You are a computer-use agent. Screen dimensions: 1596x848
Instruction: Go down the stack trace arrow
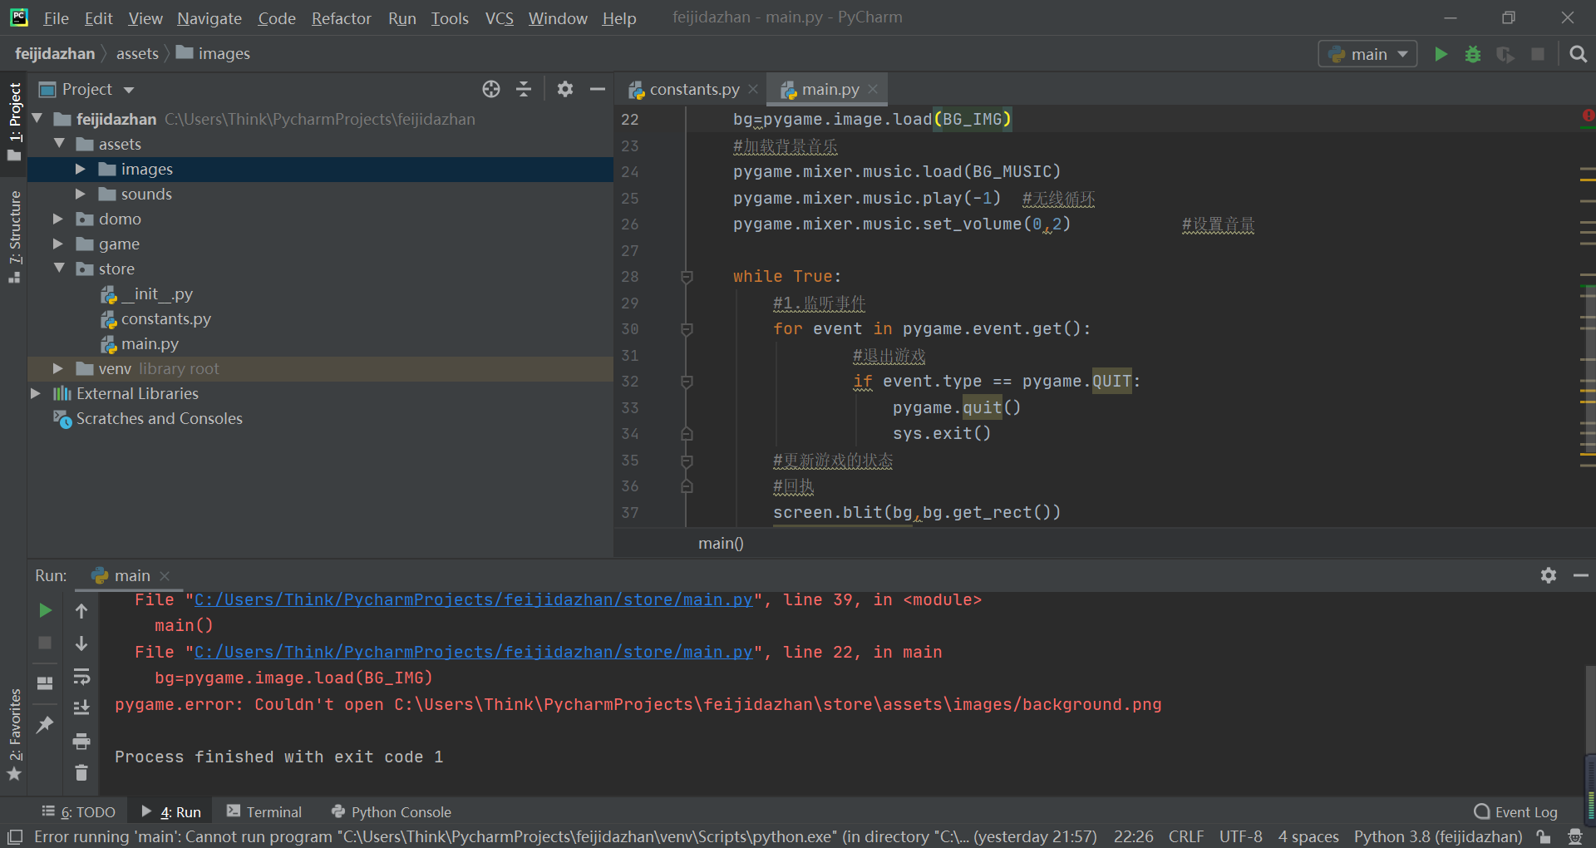(81, 643)
